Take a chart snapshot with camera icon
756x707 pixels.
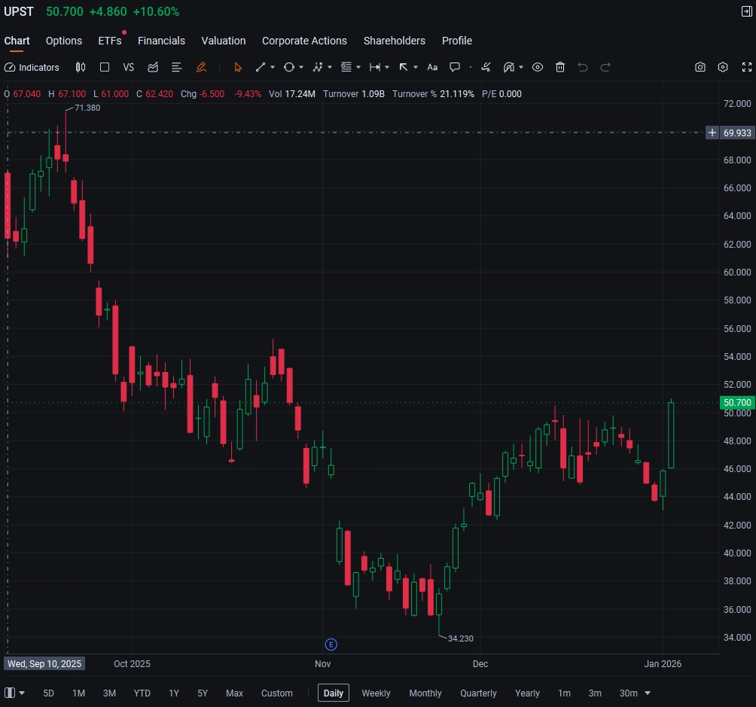click(700, 67)
